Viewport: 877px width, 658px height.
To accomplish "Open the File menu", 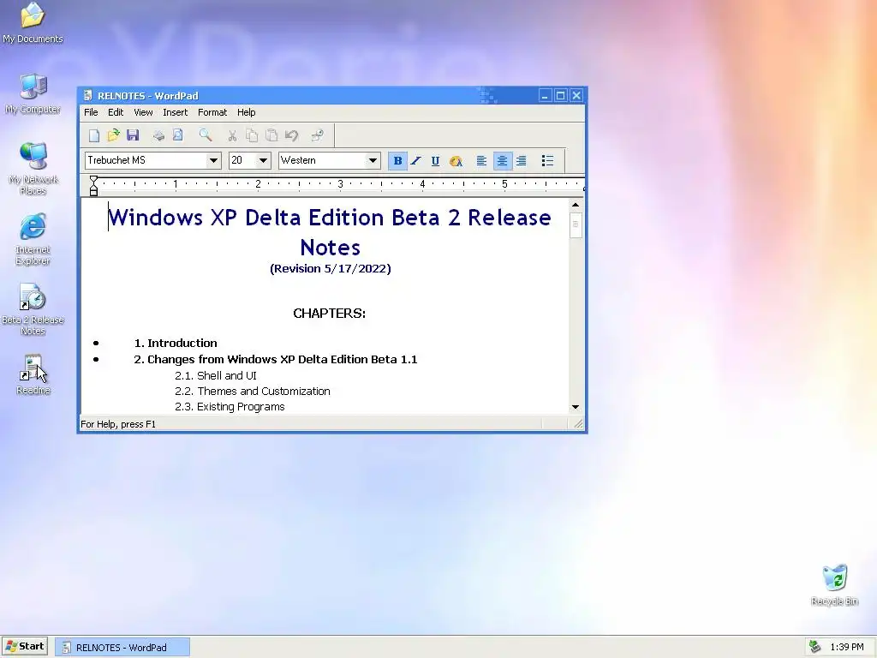I will point(91,112).
